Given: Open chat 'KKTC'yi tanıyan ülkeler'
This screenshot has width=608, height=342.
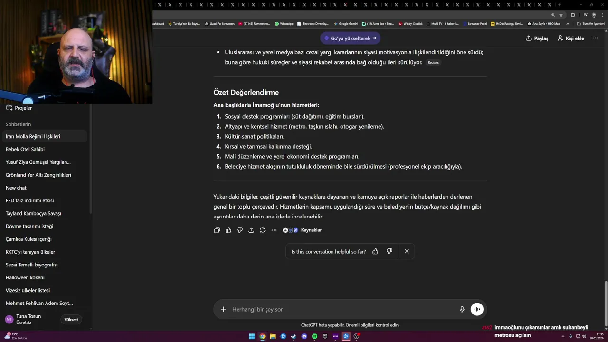Looking at the screenshot, I should 44,252.
